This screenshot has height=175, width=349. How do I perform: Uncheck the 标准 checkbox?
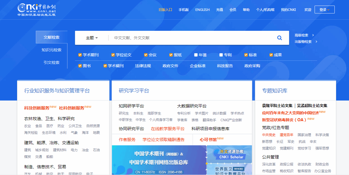coord(246,55)
